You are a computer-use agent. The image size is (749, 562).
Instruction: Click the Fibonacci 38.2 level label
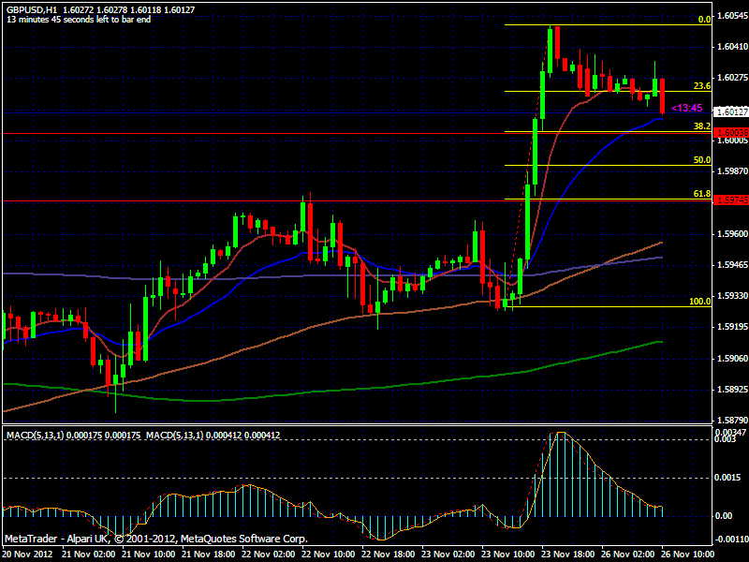(701, 126)
